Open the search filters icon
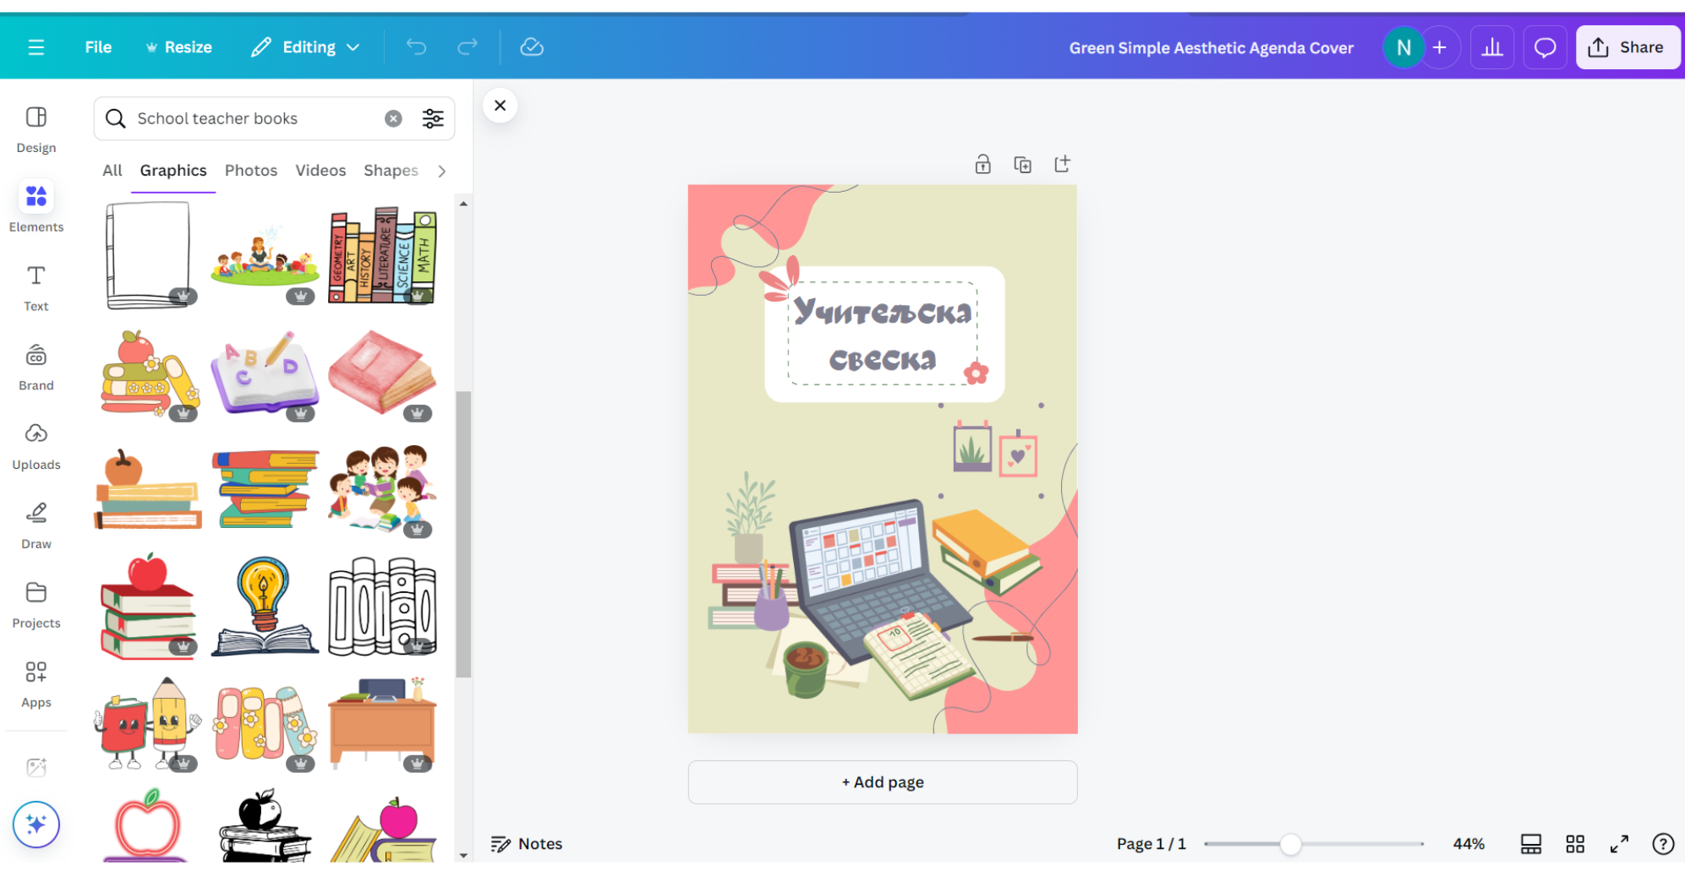Viewport: 1685px width, 871px height. (433, 118)
